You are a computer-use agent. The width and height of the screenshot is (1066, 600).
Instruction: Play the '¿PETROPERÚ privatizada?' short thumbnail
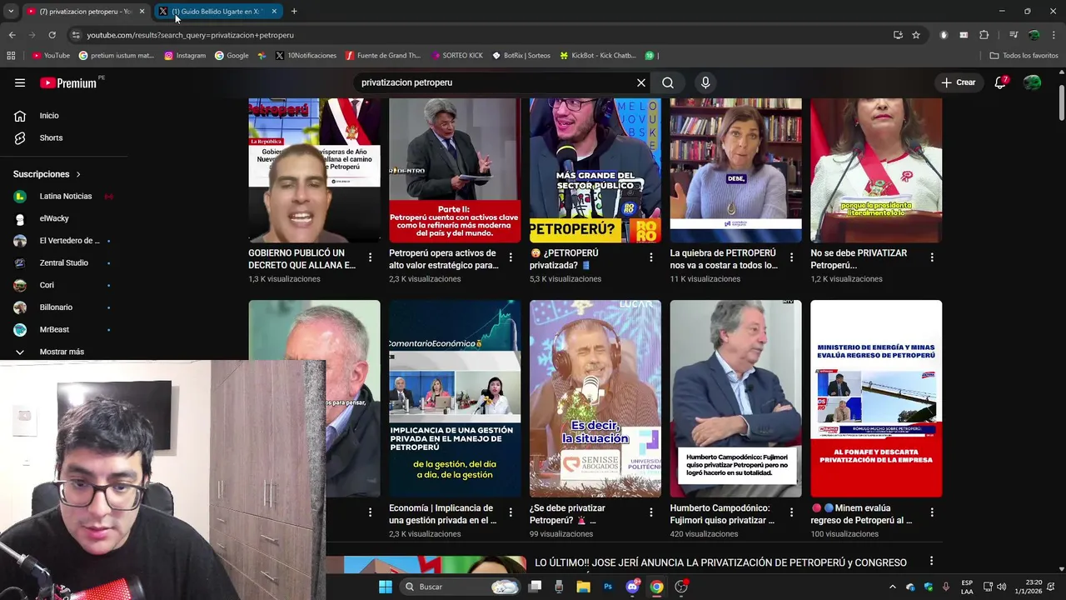click(595, 170)
